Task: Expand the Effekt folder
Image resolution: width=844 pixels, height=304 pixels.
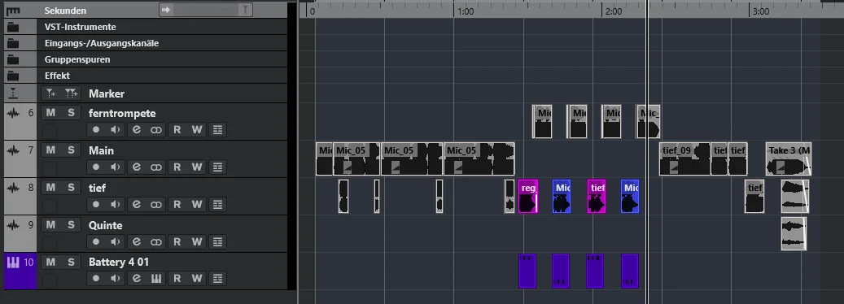Action: (x=13, y=76)
